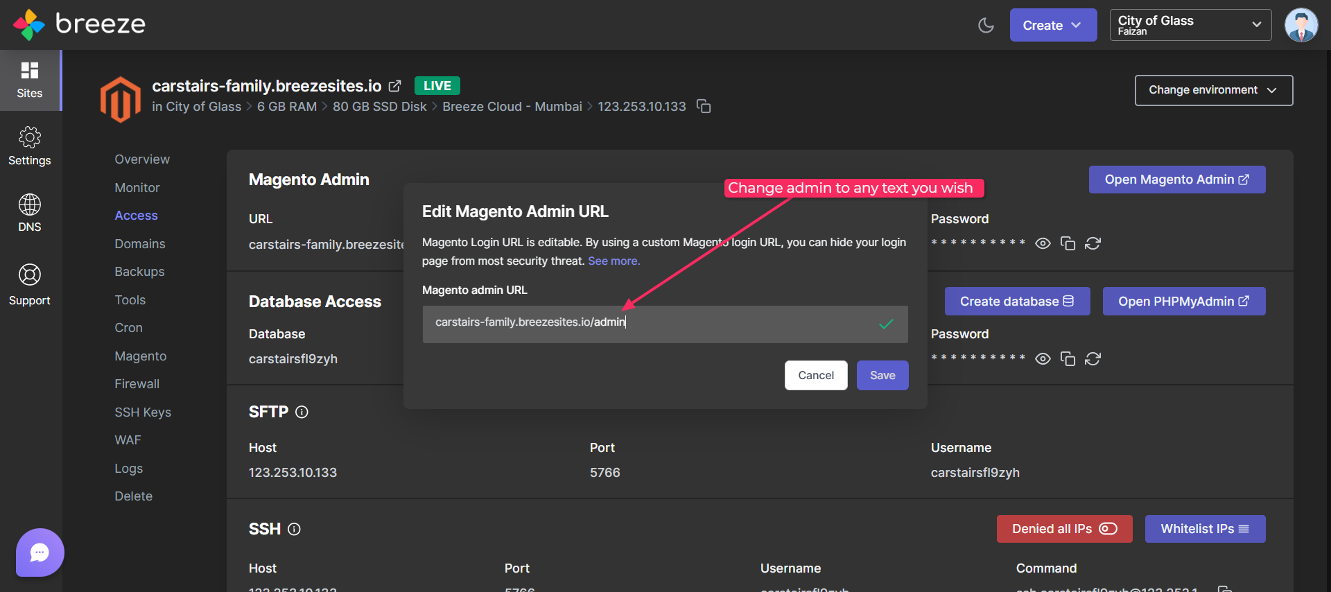Viewport: 1331px width, 592px height.
Task: Copy Magento Admin password
Action: (1068, 243)
